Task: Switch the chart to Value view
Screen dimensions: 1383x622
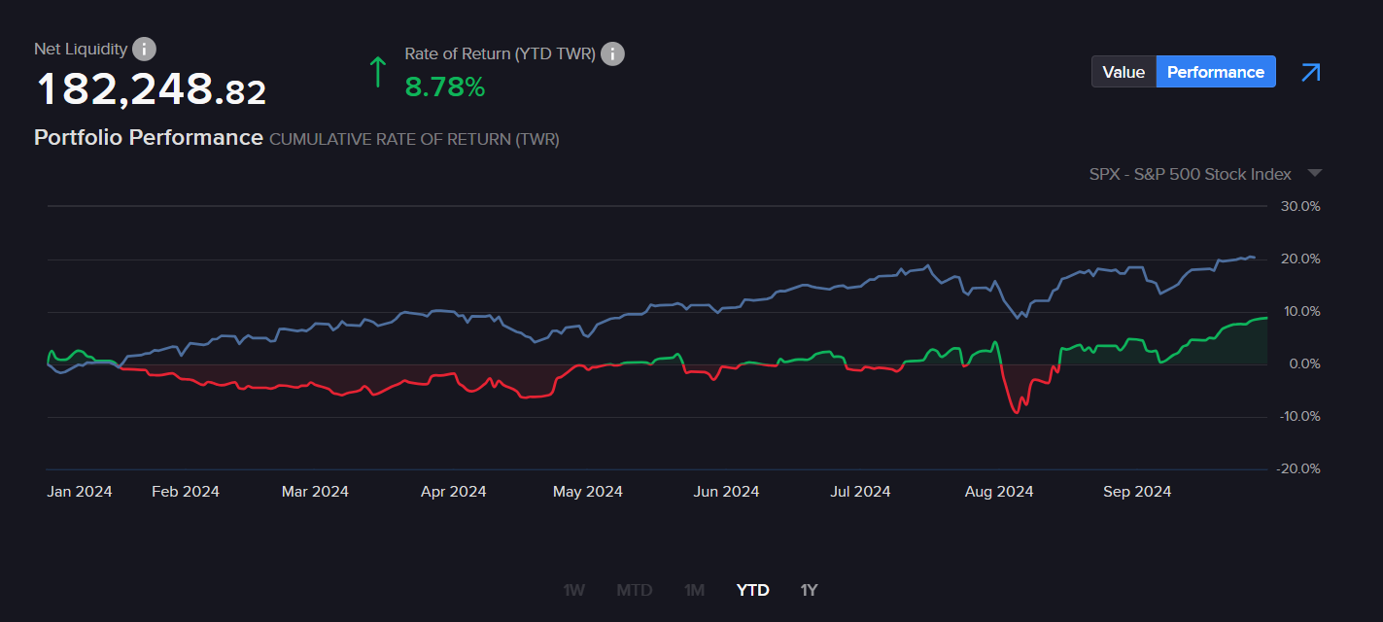Action: point(1124,72)
